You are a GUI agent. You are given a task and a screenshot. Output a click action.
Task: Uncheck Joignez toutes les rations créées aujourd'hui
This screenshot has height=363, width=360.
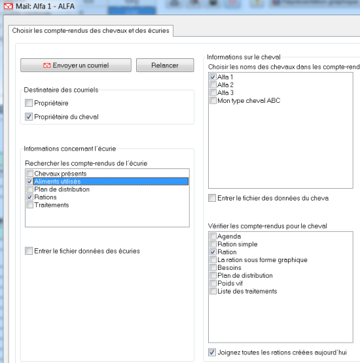(212, 353)
